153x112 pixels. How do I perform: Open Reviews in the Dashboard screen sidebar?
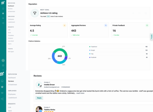(x=10, y=9)
